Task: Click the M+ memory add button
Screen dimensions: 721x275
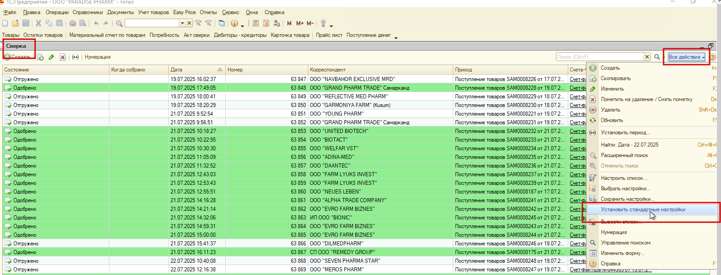Action: 300,23
